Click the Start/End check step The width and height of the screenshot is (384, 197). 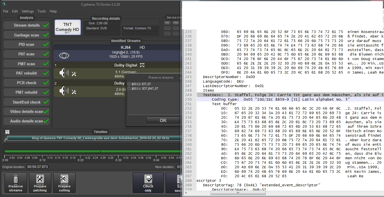[x=27, y=102]
